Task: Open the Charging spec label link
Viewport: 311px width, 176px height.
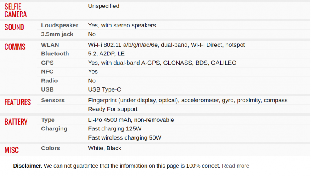Action: pyautogui.click(x=54, y=129)
